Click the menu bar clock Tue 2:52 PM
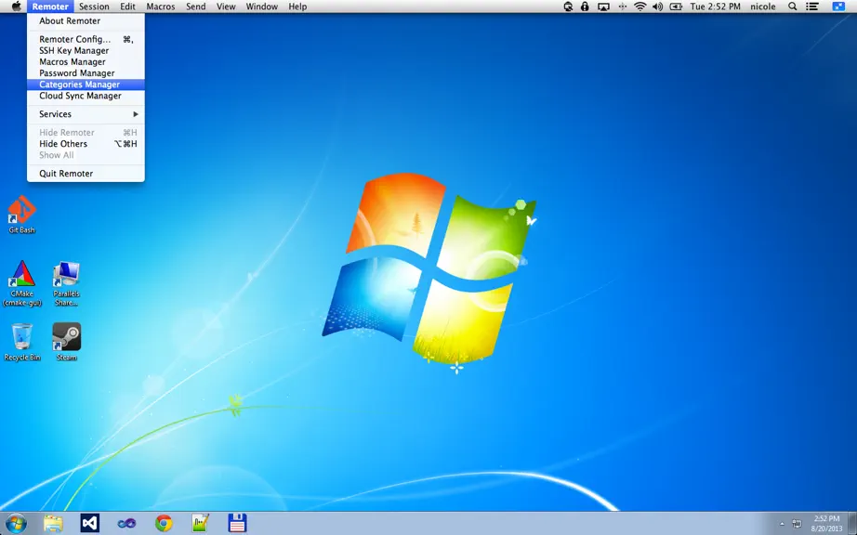The height and width of the screenshot is (535, 857). pyautogui.click(x=715, y=7)
